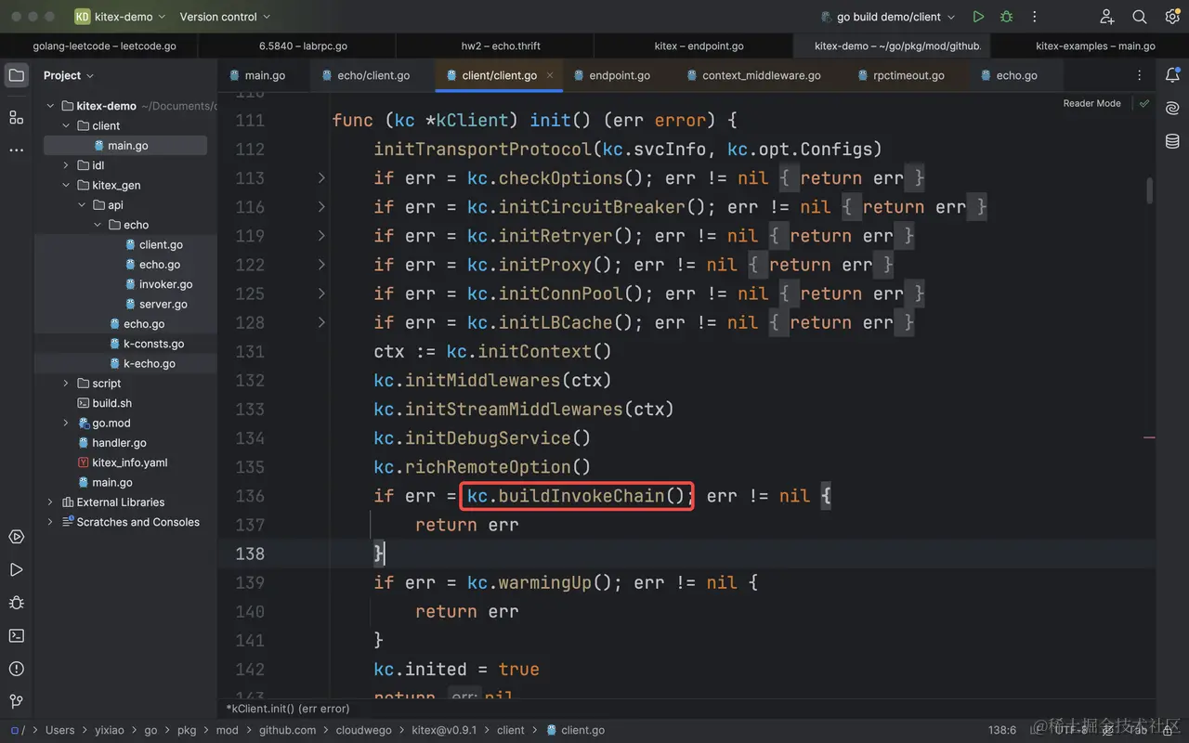1189x743 pixels.
Task: Switch to golang-leetcode – leetcode.go window tab
Action: 104,46
